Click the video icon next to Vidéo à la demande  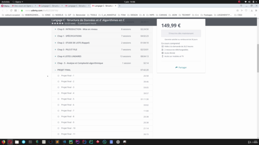click(x=162, y=46)
